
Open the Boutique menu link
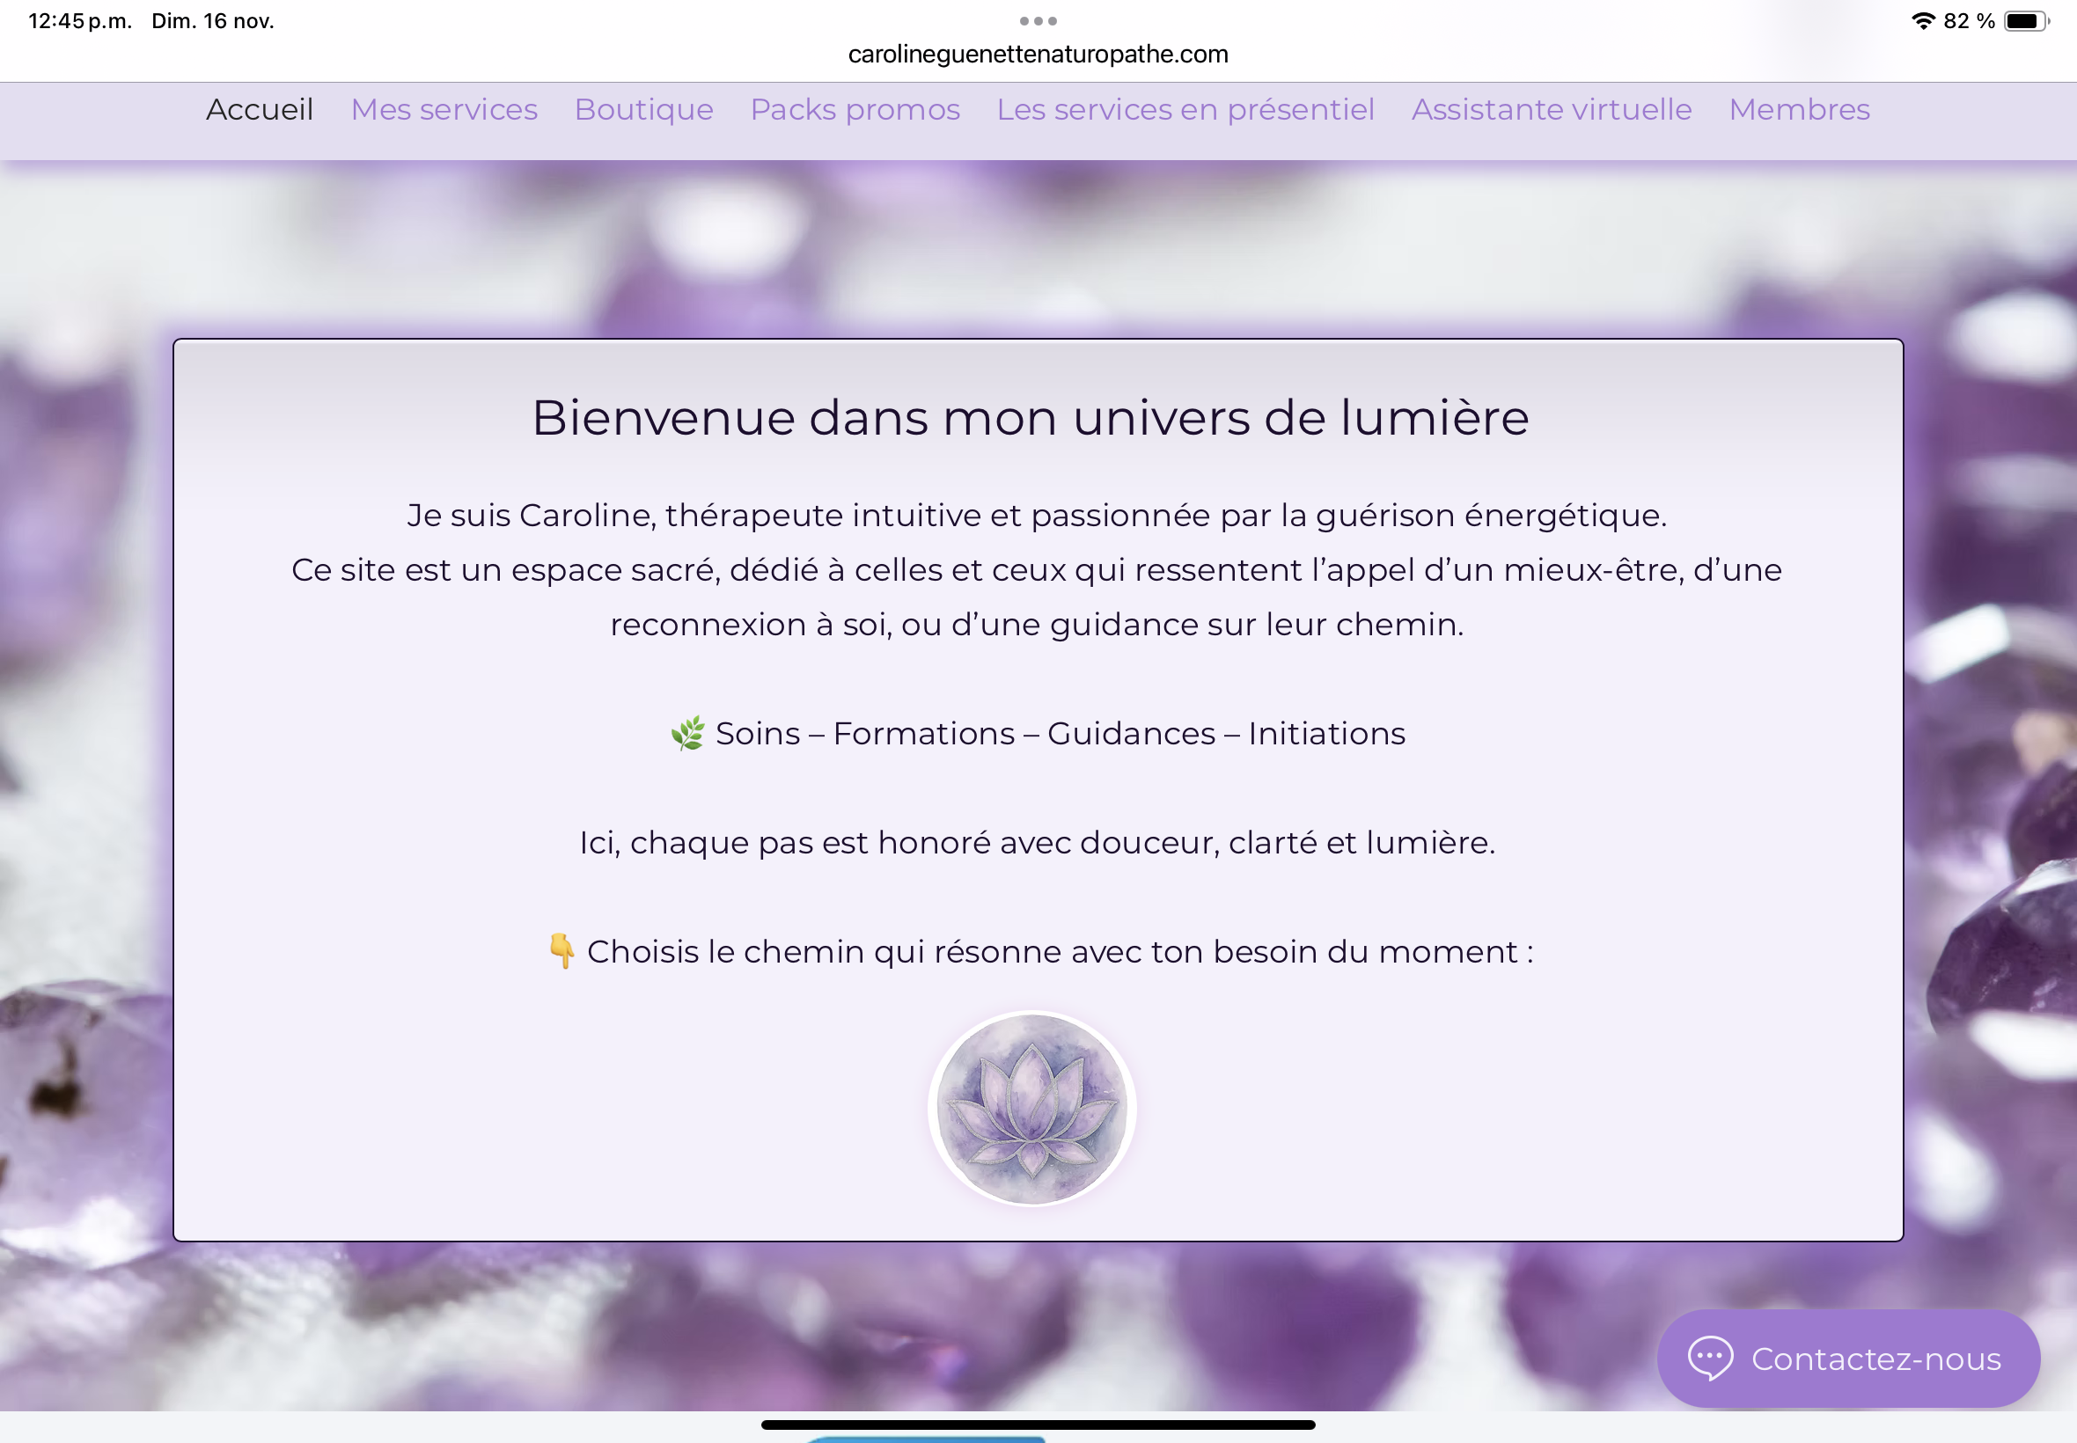644,109
